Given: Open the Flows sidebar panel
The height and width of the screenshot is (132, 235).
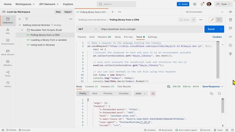Looking at the screenshot, I should point(8,74).
